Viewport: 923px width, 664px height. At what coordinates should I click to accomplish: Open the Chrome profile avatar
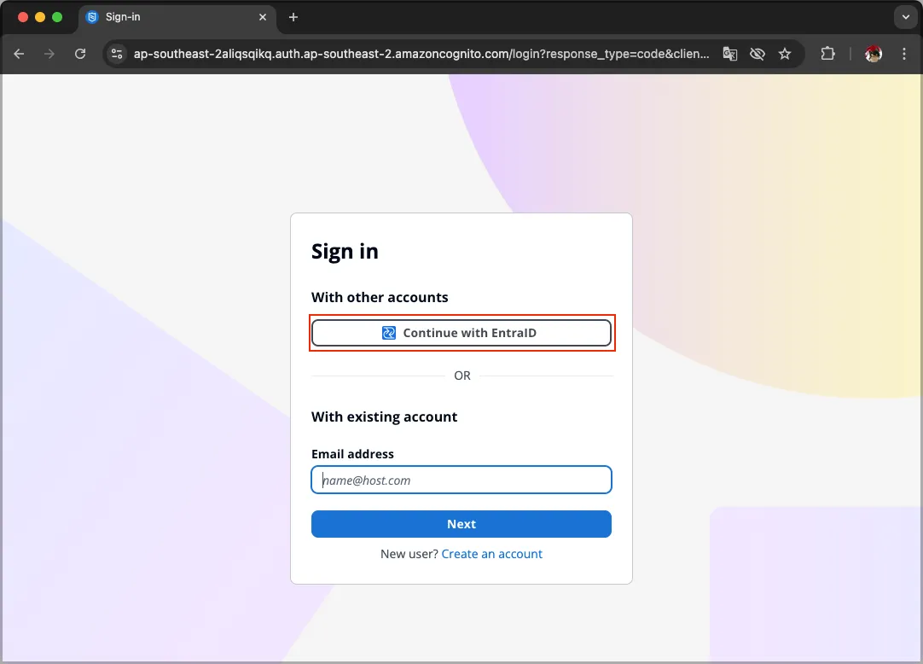click(x=873, y=54)
